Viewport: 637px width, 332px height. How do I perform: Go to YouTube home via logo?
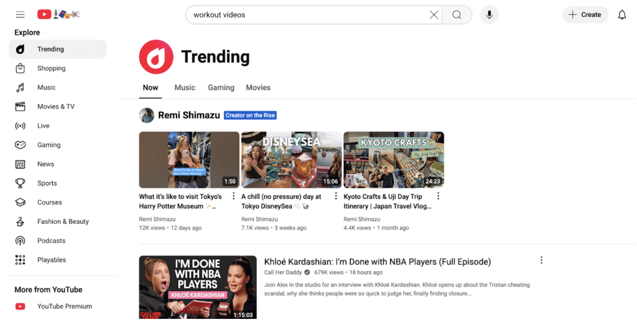(58, 15)
